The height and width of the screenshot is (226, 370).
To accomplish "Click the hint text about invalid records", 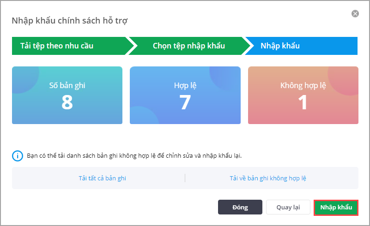I will click(134, 155).
